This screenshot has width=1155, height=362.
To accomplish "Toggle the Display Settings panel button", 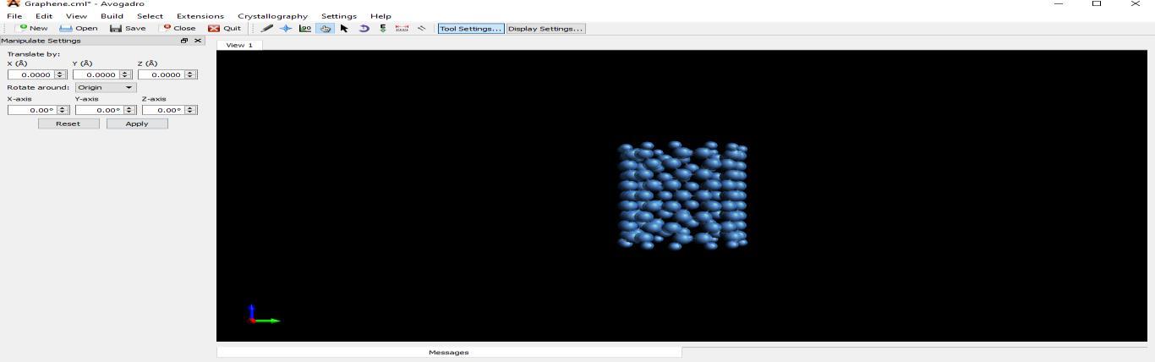I will coord(545,28).
